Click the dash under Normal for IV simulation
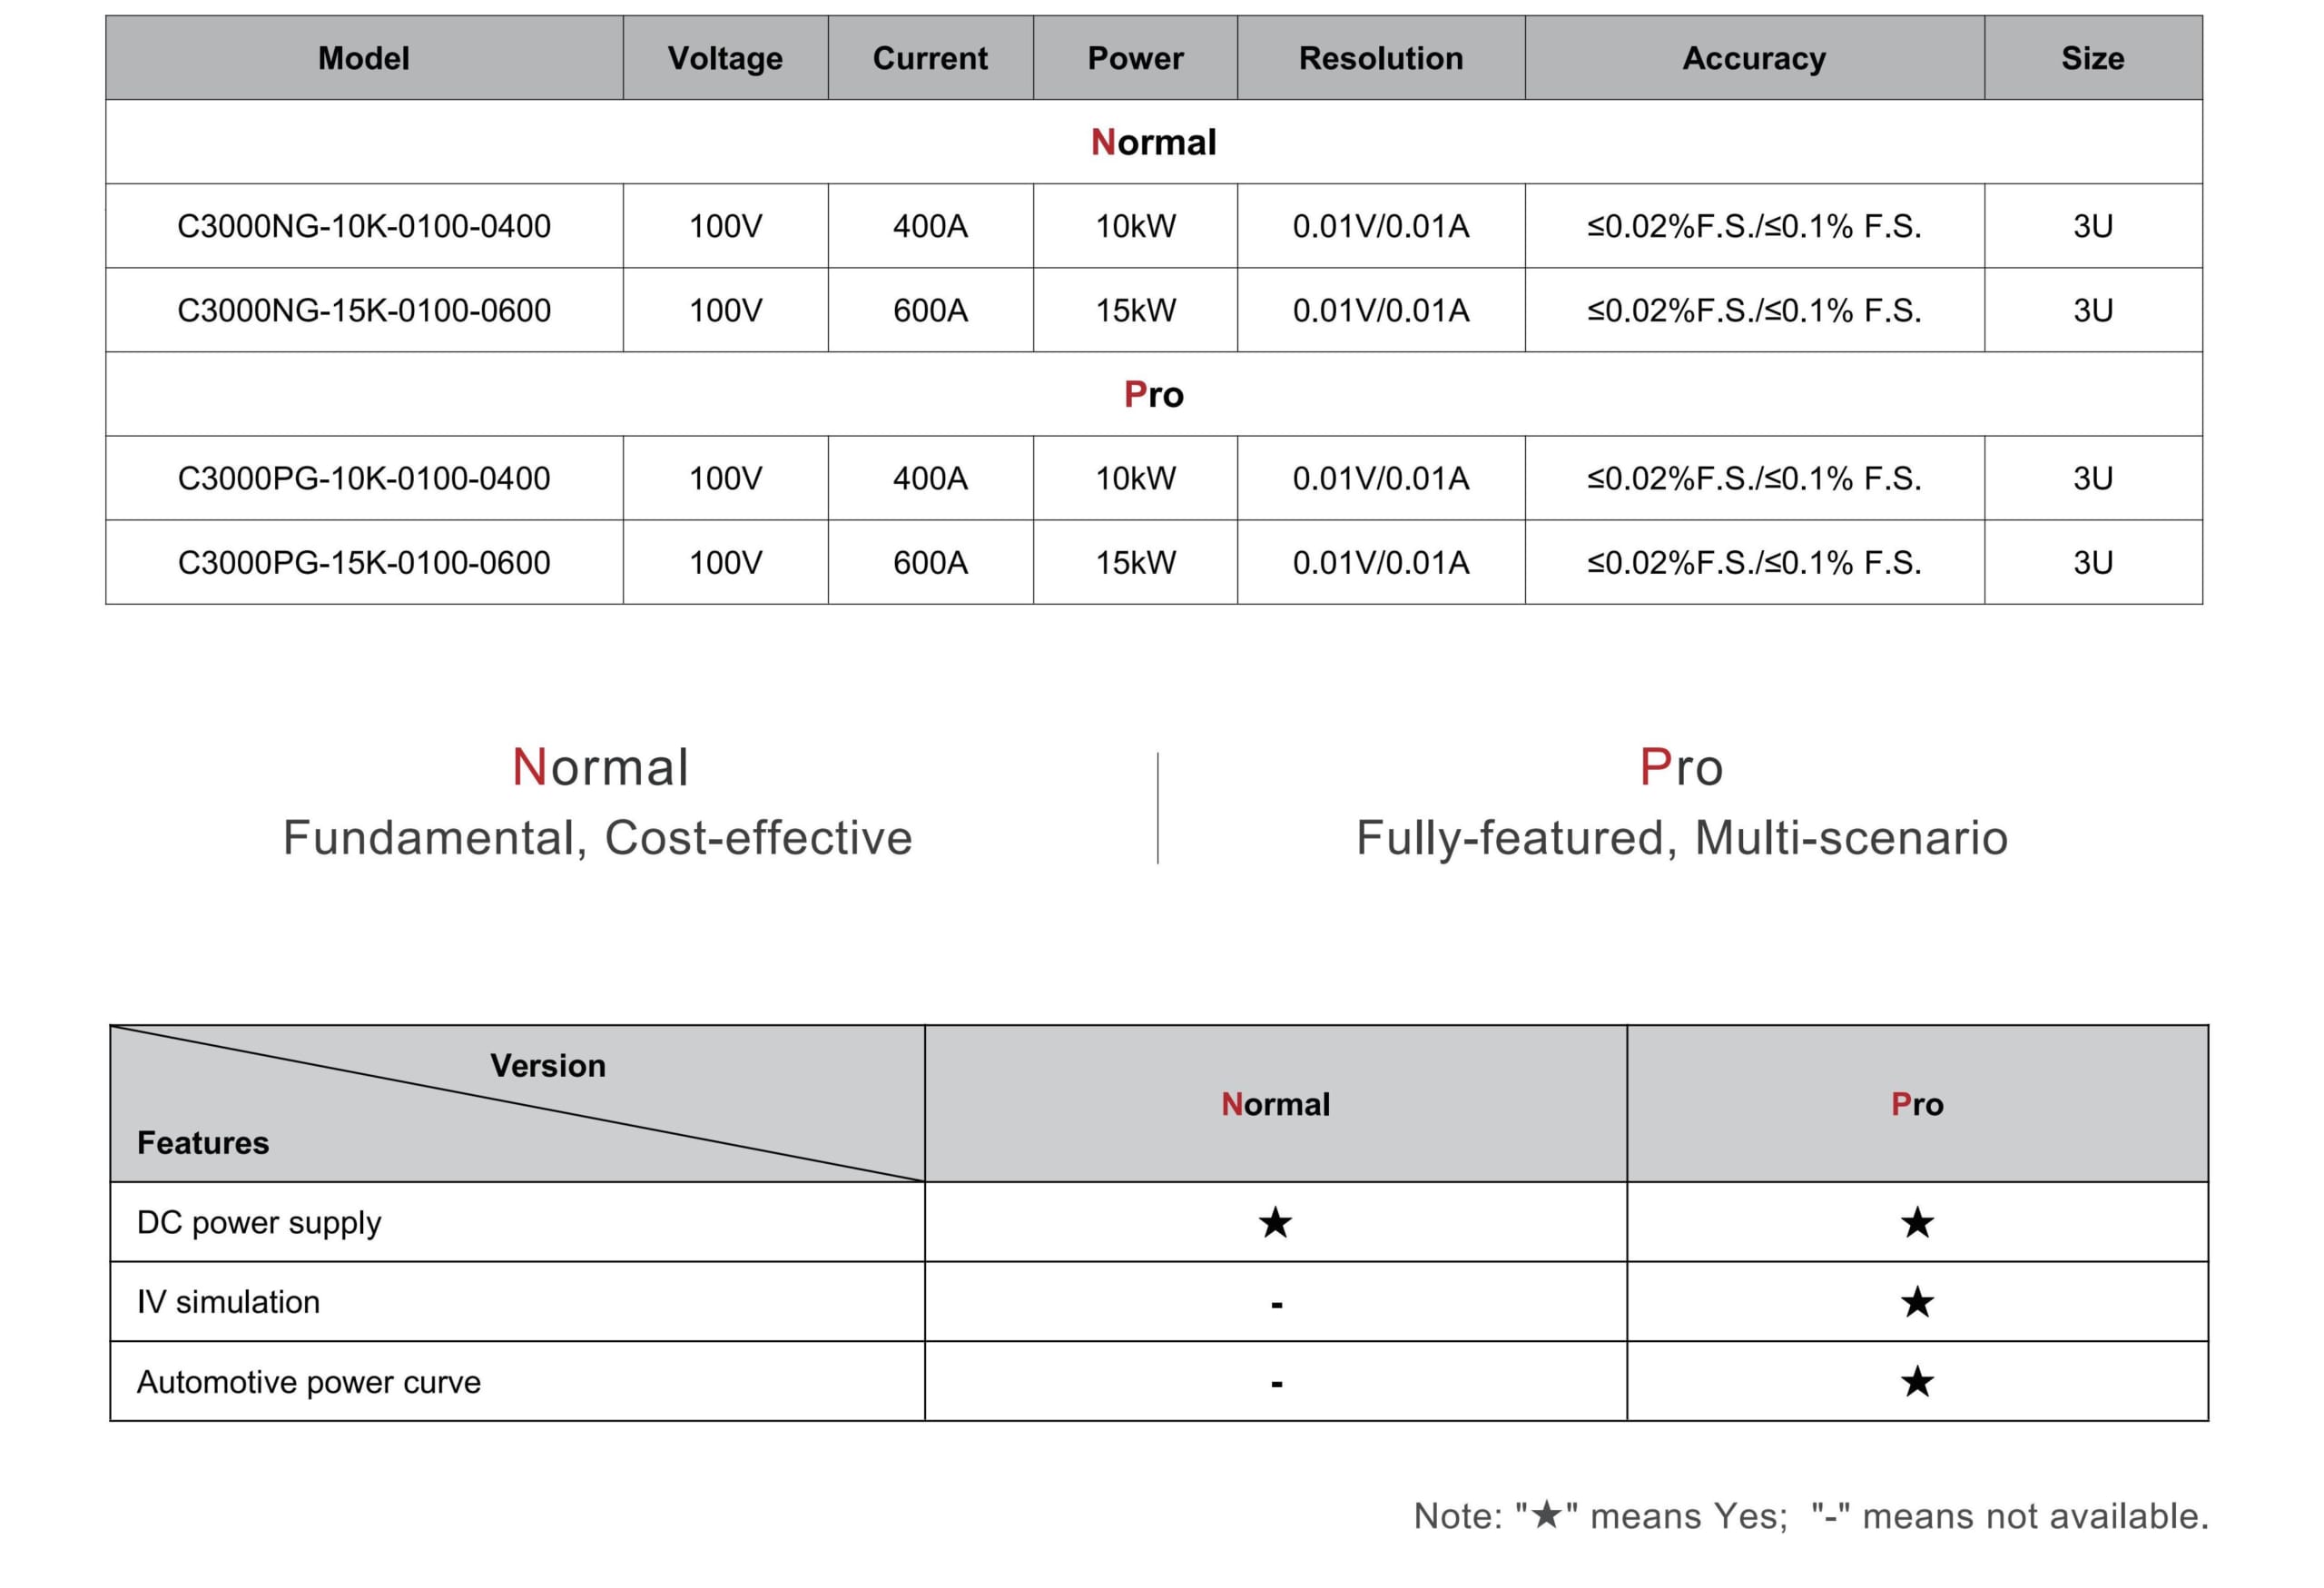The width and height of the screenshot is (2324, 1588). tap(1276, 1304)
